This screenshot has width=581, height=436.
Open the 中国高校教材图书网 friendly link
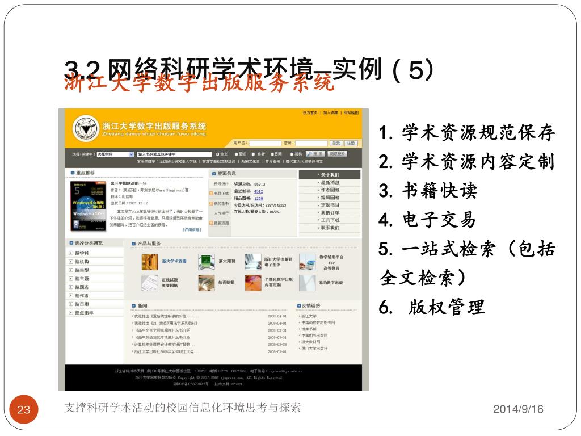318,322
